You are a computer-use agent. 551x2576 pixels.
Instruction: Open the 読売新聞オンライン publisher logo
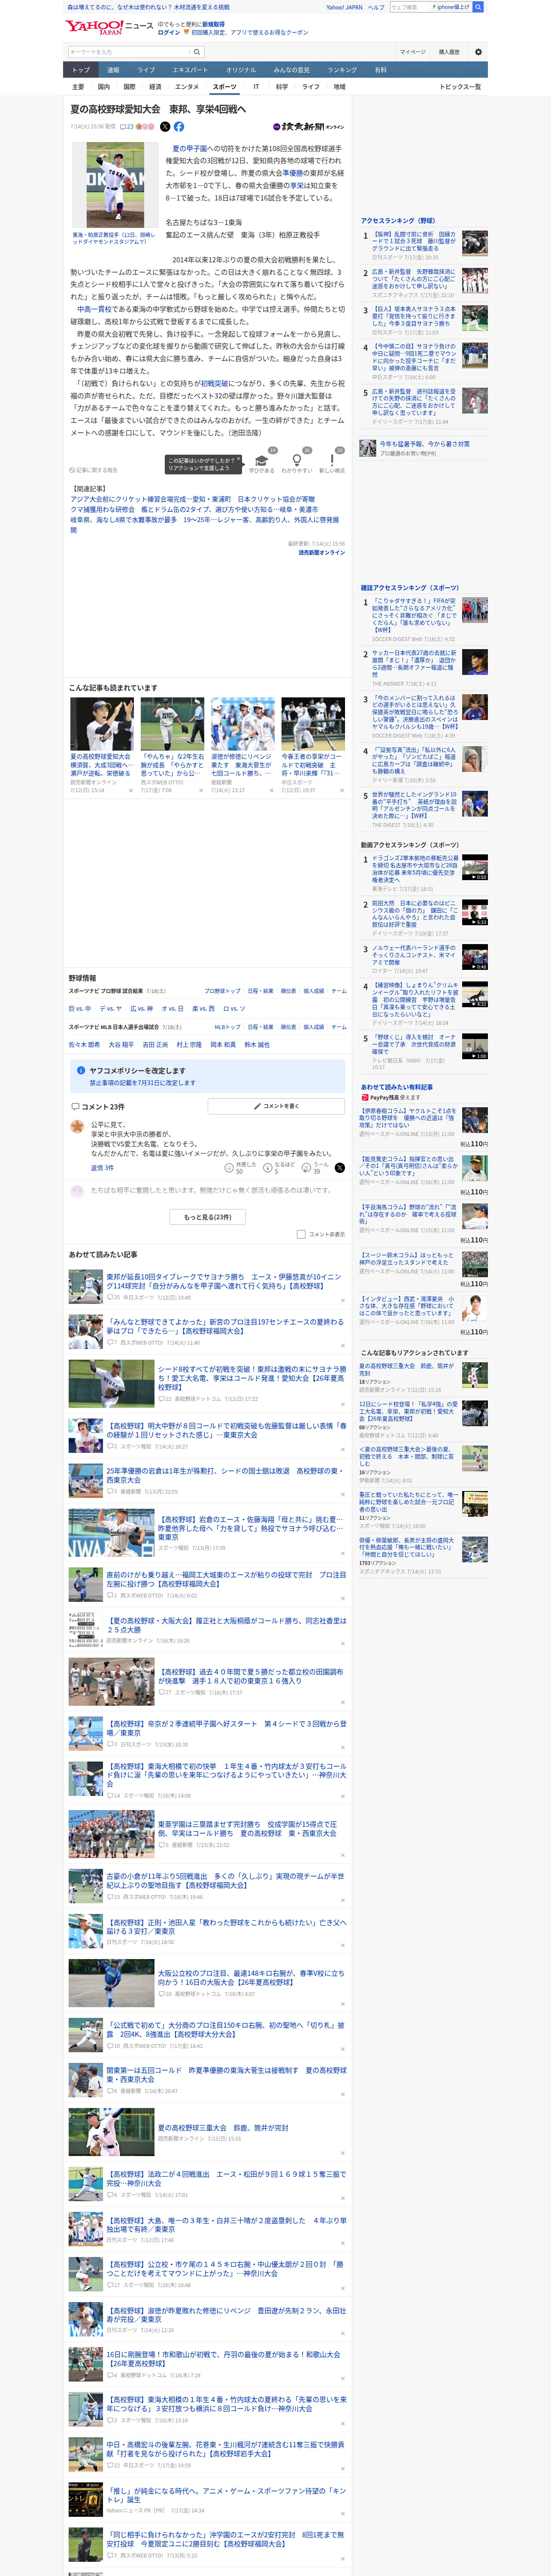tap(308, 127)
